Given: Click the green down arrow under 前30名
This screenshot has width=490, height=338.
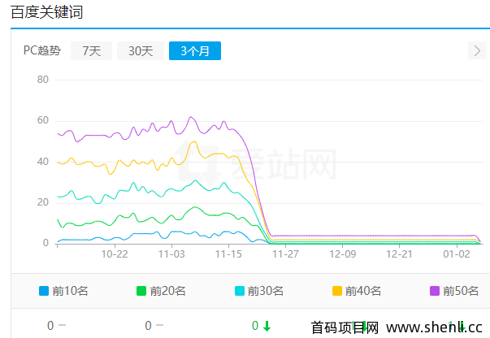Looking at the screenshot, I should click(267, 326).
